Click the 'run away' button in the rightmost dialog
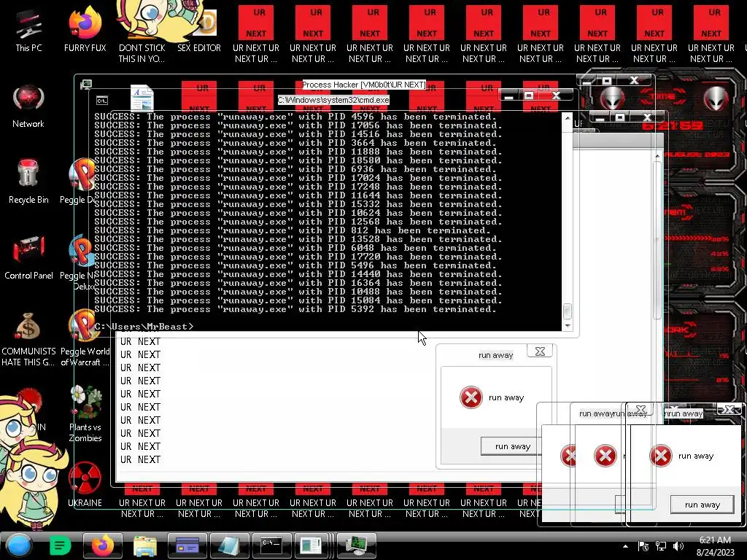Viewport: 747px width, 560px height. point(703,505)
